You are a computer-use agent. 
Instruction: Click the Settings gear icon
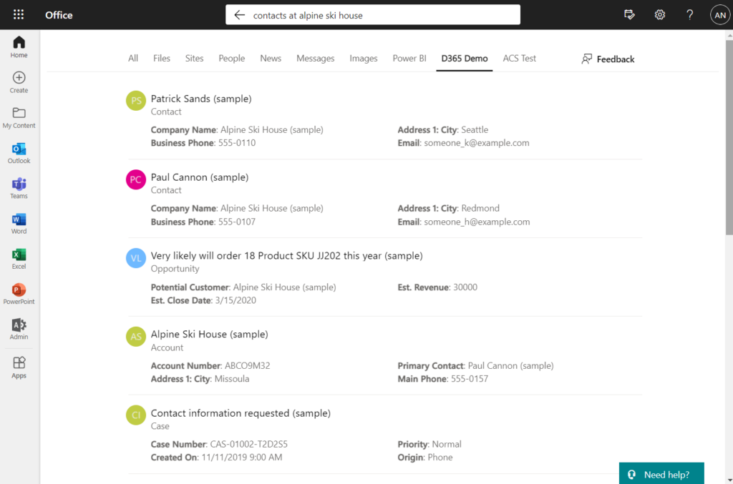tap(659, 15)
